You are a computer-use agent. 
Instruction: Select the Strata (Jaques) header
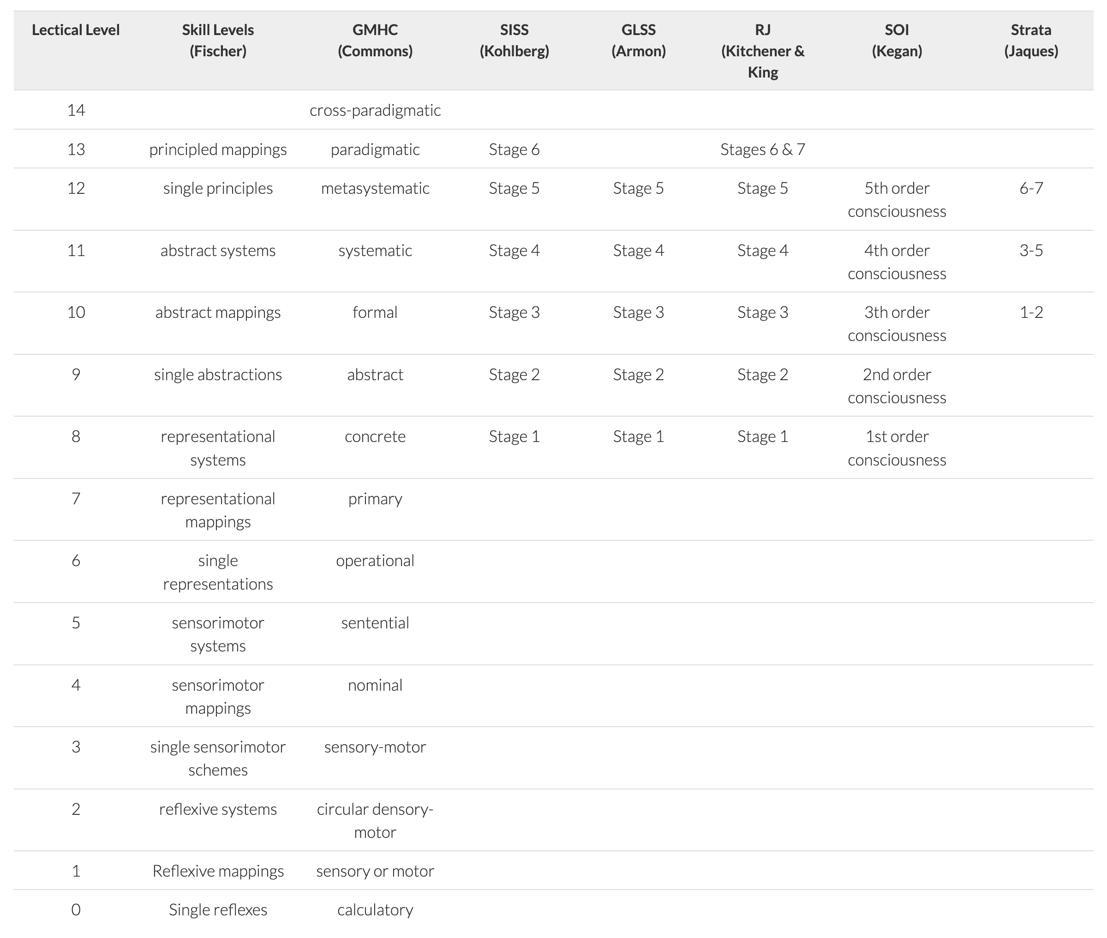pyautogui.click(x=1031, y=41)
